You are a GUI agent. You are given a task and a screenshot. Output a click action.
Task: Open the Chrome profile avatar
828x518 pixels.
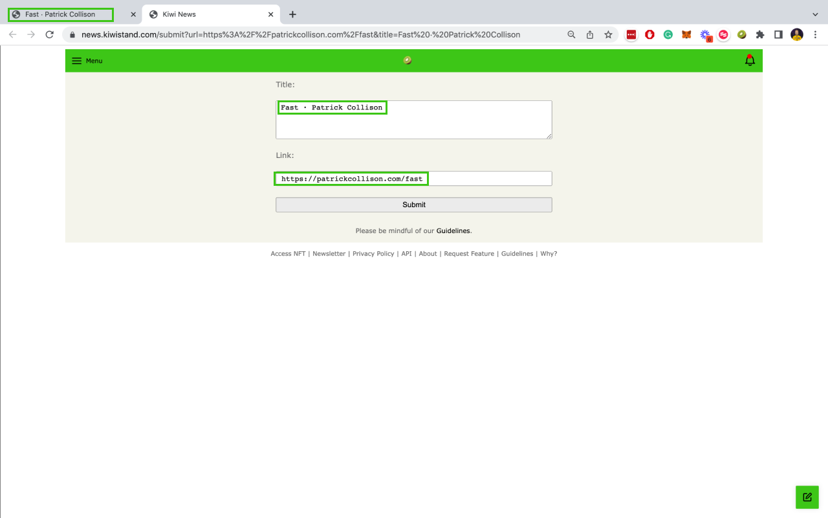click(x=797, y=35)
